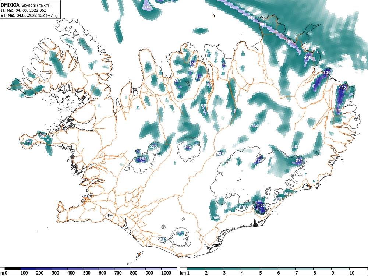Screen dimensions: 368x276
Task: Click the 365 label inside the glacier outline
Action: tap(188, 146)
